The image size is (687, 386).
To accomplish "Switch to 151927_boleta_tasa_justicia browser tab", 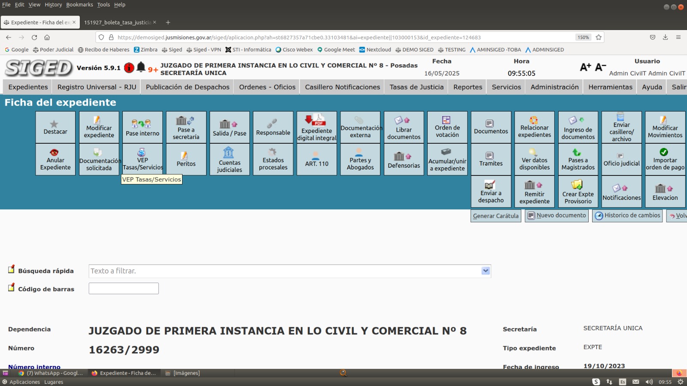I will pos(118,22).
